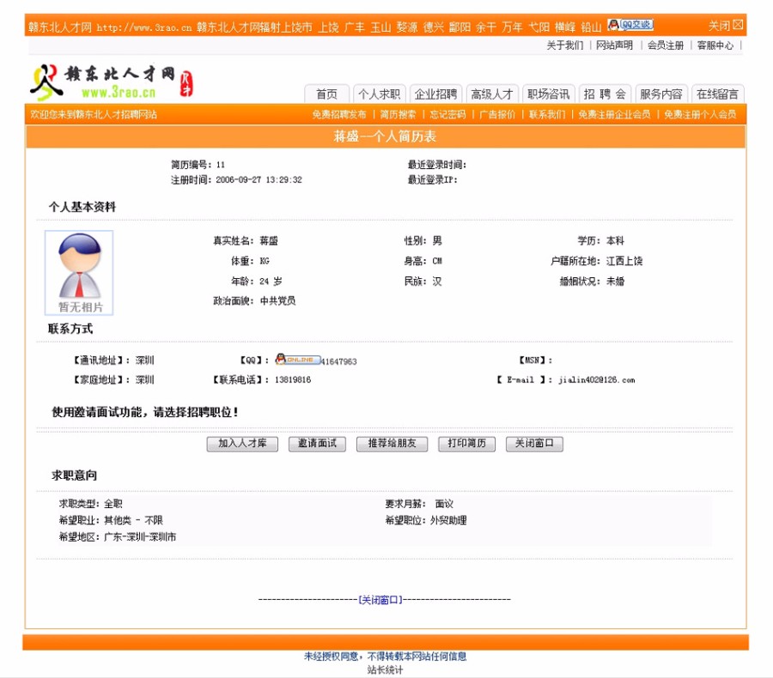This screenshot has height=678, width=773.
Task: Open the QQ交谈 chat icon
Action: (631, 24)
